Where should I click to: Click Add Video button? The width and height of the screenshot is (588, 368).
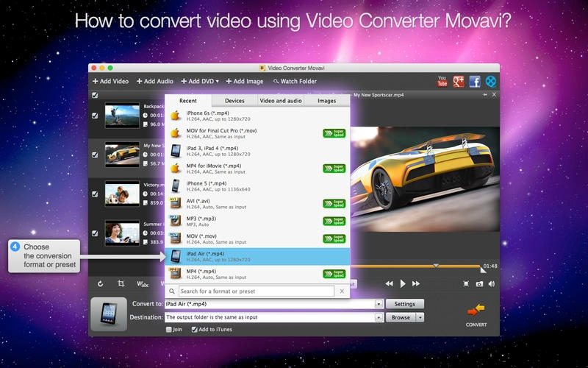tap(111, 81)
